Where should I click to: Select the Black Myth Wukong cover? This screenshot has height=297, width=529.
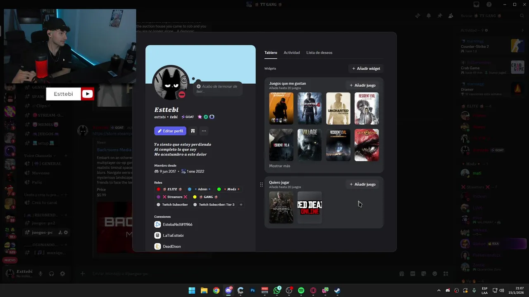pos(281,207)
